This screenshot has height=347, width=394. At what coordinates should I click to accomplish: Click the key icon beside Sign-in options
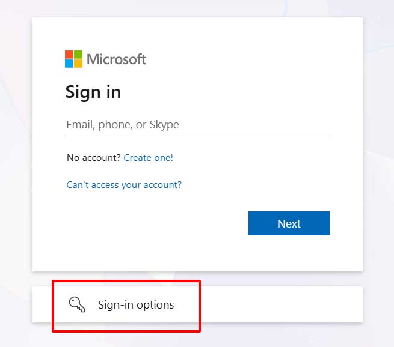77,304
